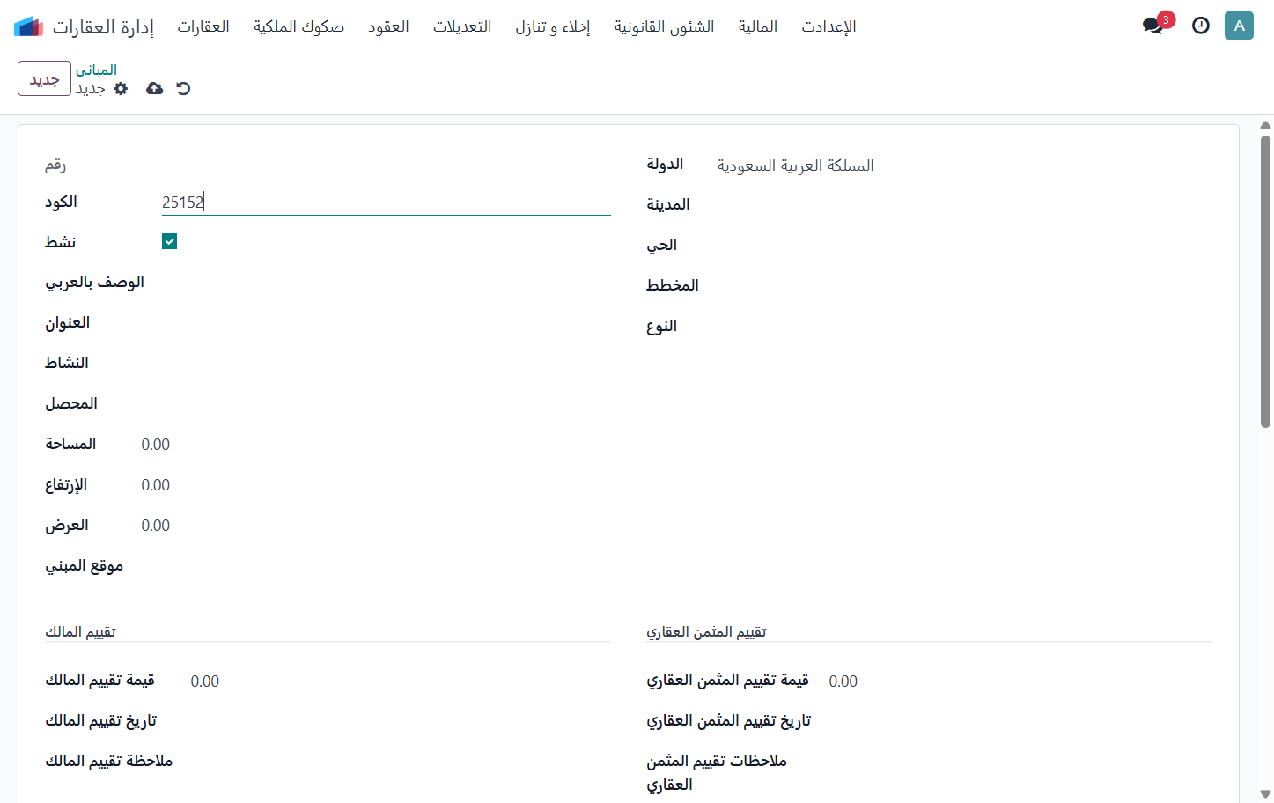Click تاريخ تقييم المثمن العقاري date field

click(x=1020, y=721)
